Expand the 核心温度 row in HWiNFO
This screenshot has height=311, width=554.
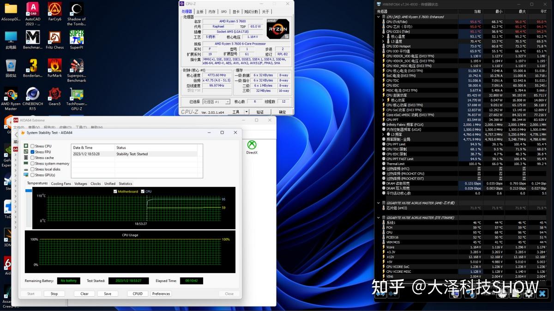click(383, 36)
